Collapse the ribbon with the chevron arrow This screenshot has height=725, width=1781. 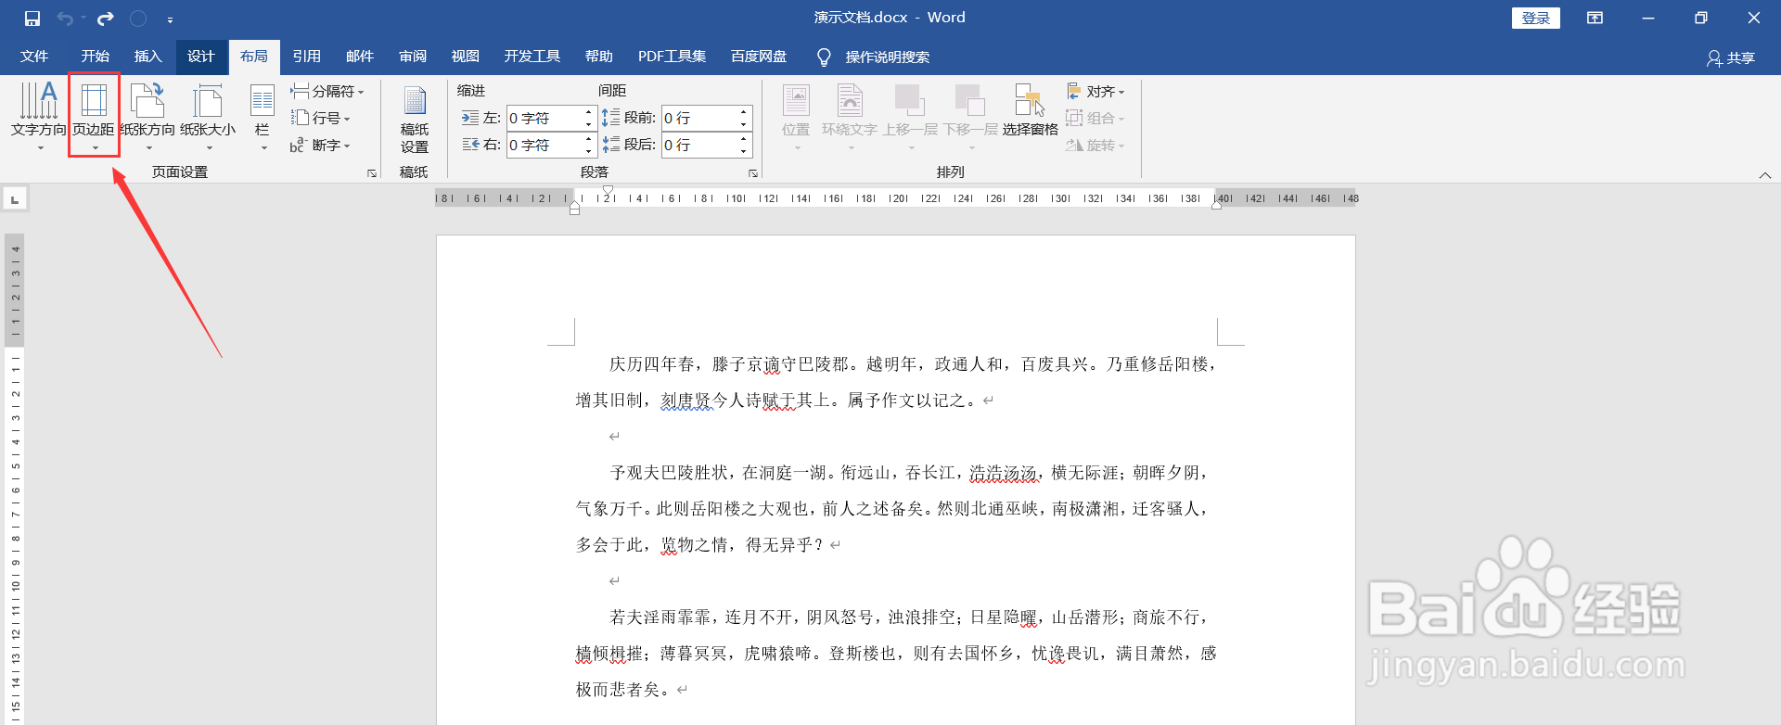[x=1765, y=175]
